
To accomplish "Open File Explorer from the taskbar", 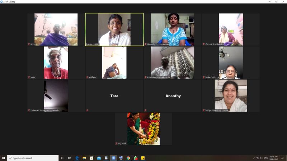I will [84, 158].
